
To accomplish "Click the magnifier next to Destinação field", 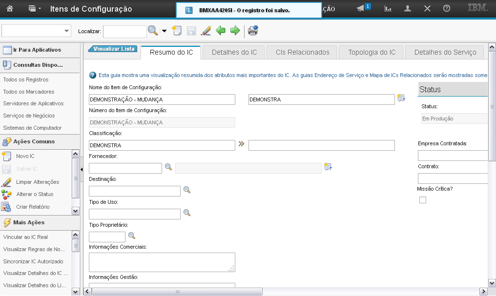I will click(x=186, y=190).
